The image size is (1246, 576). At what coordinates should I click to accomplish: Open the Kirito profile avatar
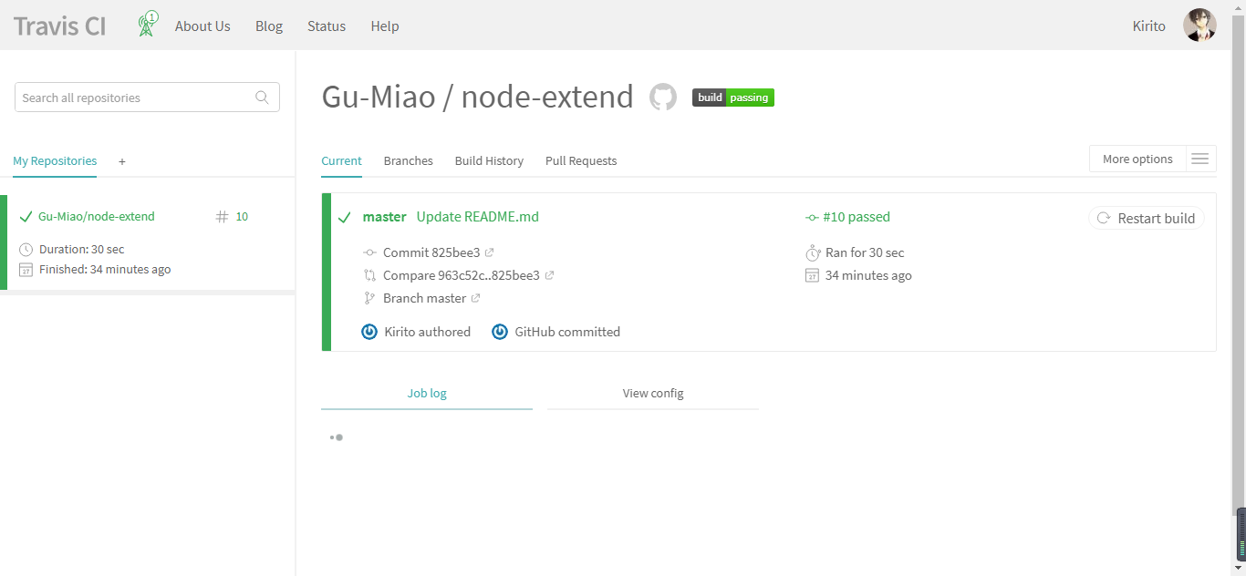tap(1199, 26)
